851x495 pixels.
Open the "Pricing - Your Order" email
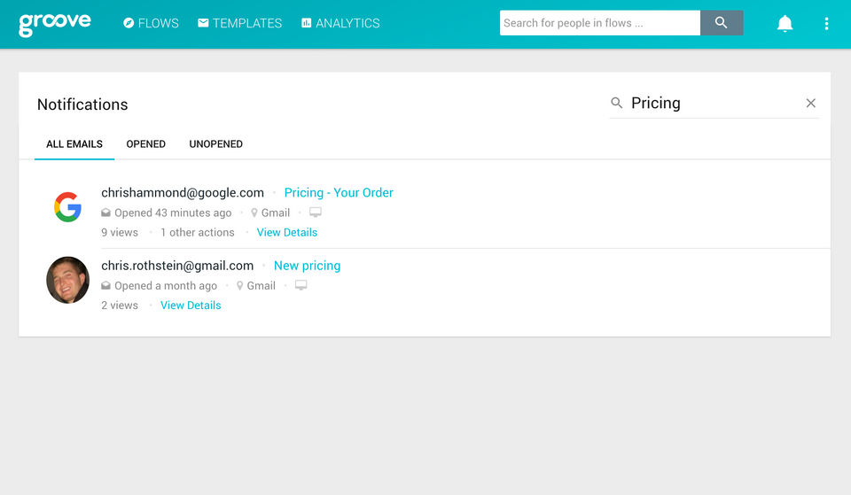point(339,192)
